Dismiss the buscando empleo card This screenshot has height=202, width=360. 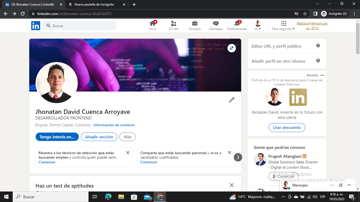click(128, 153)
